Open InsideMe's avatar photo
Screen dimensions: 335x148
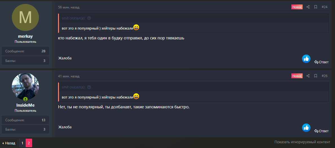(25, 87)
